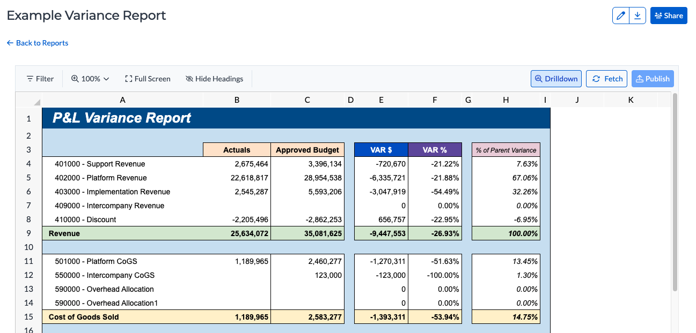This screenshot has width=696, height=333.
Task: Enter Full Screen mode
Action: pyautogui.click(x=148, y=79)
